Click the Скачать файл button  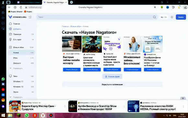(x=112, y=76)
